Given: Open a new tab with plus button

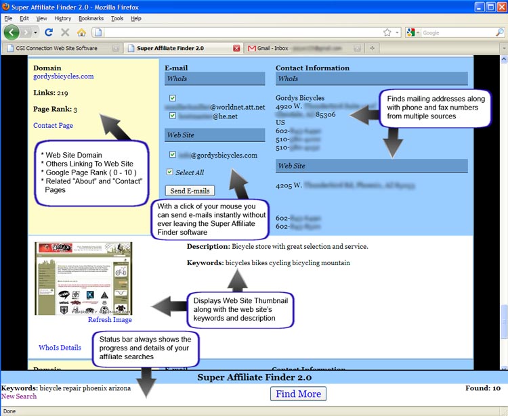Looking at the screenshot, I should (372, 48).
